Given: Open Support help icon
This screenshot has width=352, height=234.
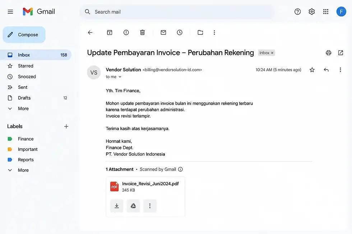Looking at the screenshot, I should pos(297,11).
